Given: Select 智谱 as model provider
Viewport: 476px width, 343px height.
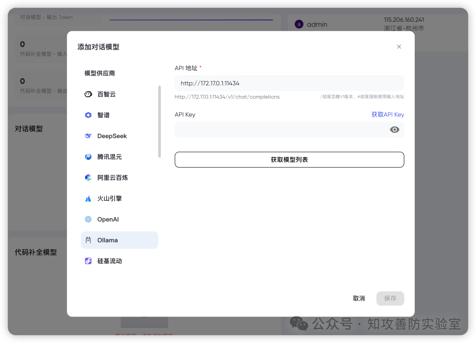Looking at the screenshot, I should [x=119, y=115].
